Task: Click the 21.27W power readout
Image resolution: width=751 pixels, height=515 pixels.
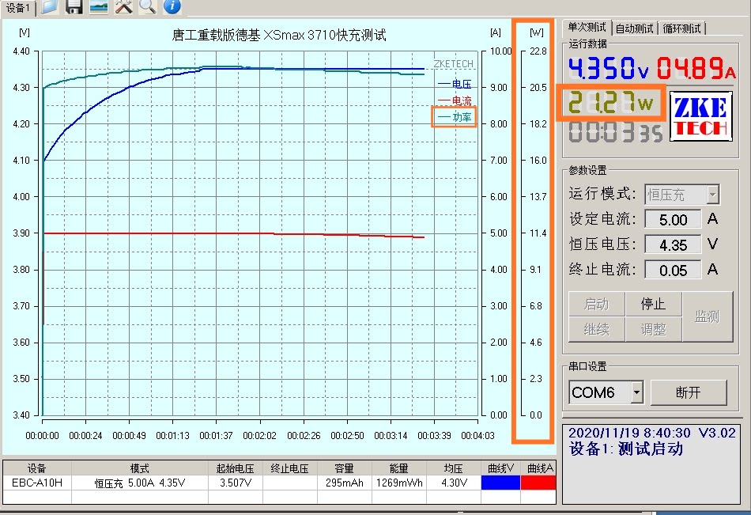Action: point(611,102)
